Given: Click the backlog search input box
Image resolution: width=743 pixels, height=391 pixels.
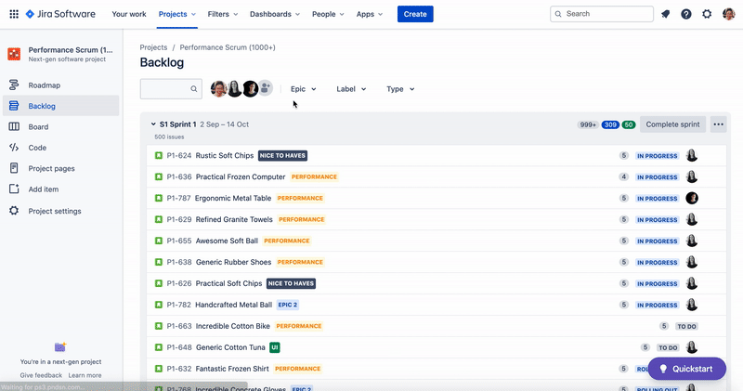Looking at the screenshot, I should [171, 88].
